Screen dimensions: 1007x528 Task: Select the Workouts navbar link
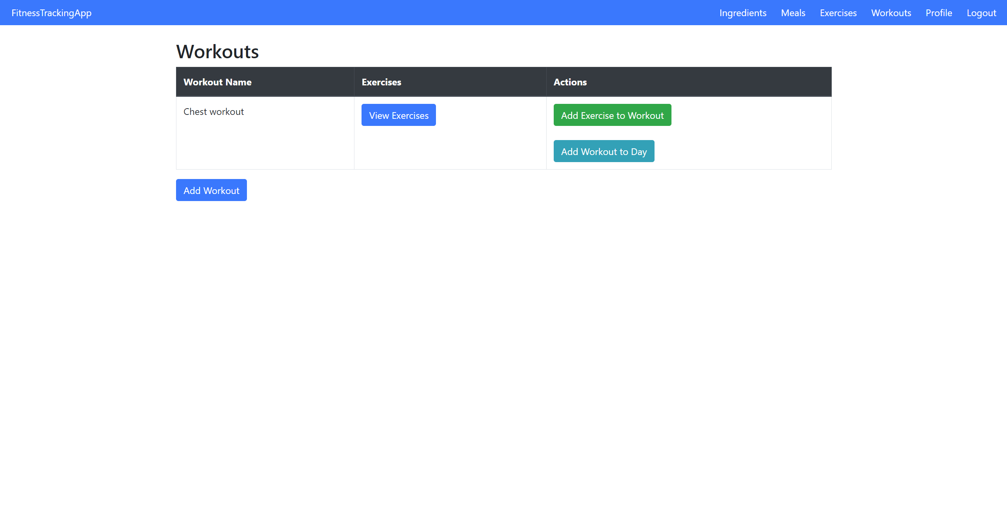(x=891, y=13)
